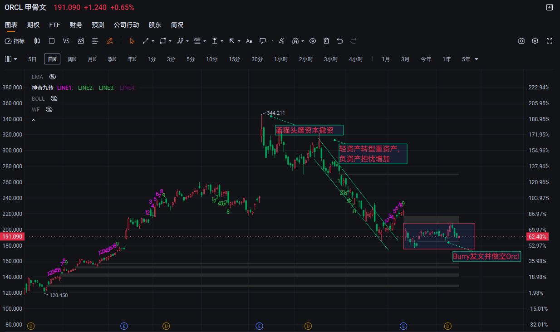This screenshot has height=332, width=560.
Task: Click the undo arrow icon
Action: coord(340,41)
